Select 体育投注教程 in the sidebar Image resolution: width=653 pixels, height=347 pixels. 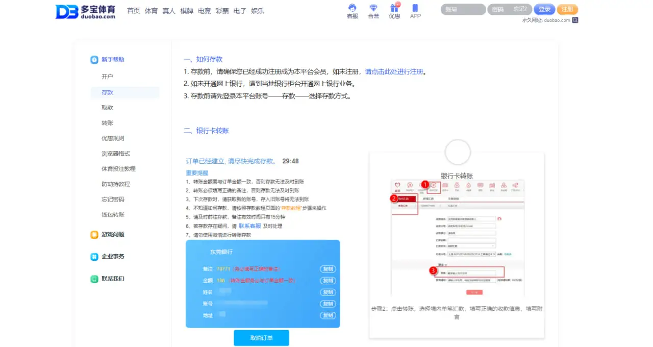118,169
